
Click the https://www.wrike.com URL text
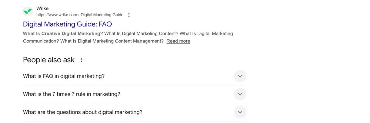[x=57, y=15]
